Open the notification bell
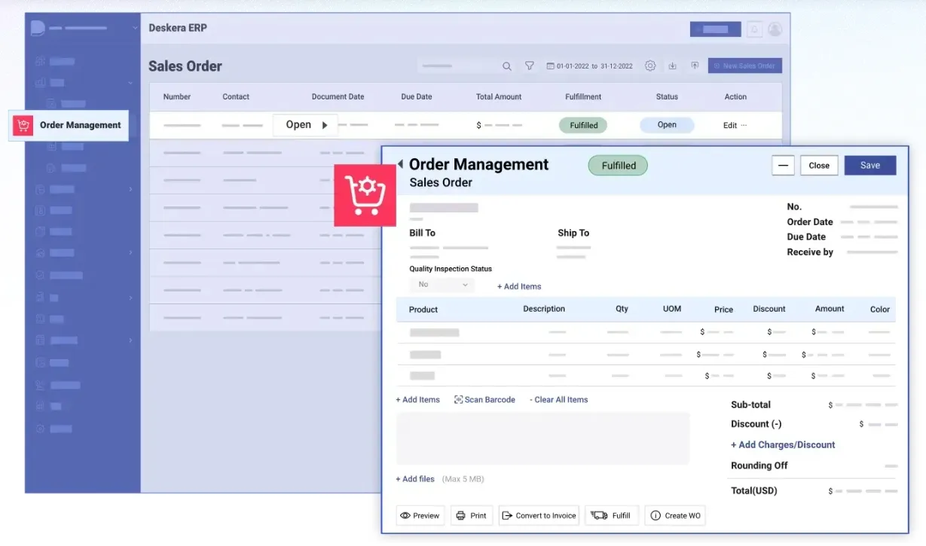Viewport: 926px width, 546px height. [754, 29]
